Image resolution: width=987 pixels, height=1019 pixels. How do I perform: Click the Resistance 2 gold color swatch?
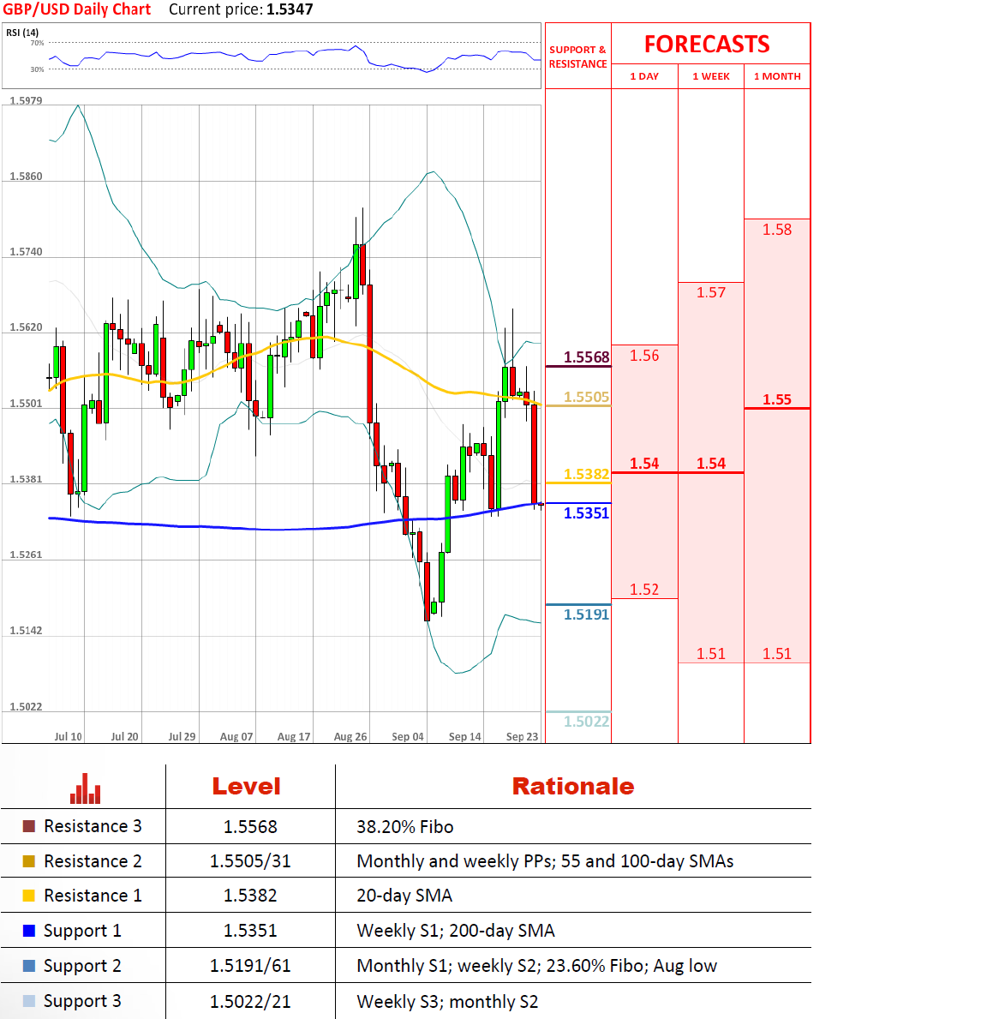tap(29, 861)
